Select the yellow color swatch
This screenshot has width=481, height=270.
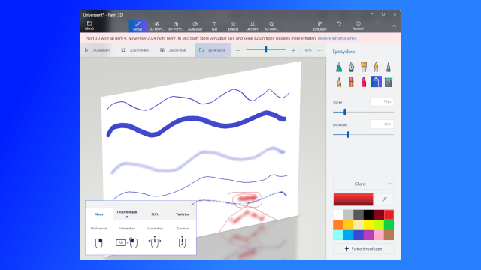[x=368, y=225]
